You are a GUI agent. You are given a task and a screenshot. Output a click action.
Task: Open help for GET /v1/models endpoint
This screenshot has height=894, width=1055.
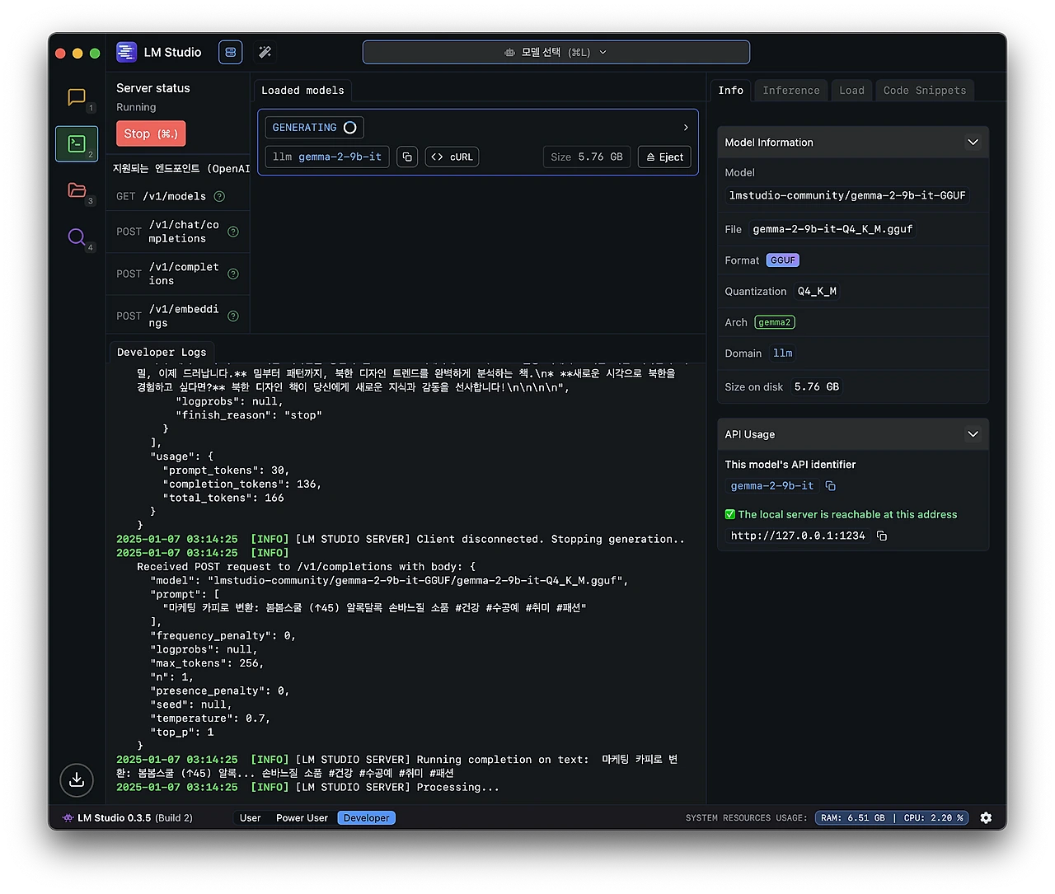pyautogui.click(x=219, y=196)
